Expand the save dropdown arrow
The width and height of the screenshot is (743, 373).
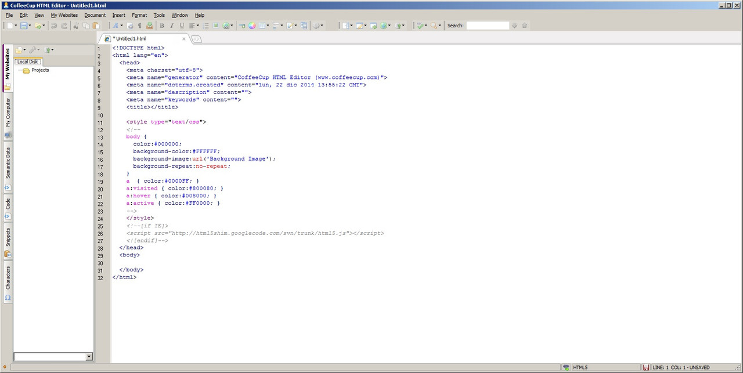pyautogui.click(x=30, y=26)
